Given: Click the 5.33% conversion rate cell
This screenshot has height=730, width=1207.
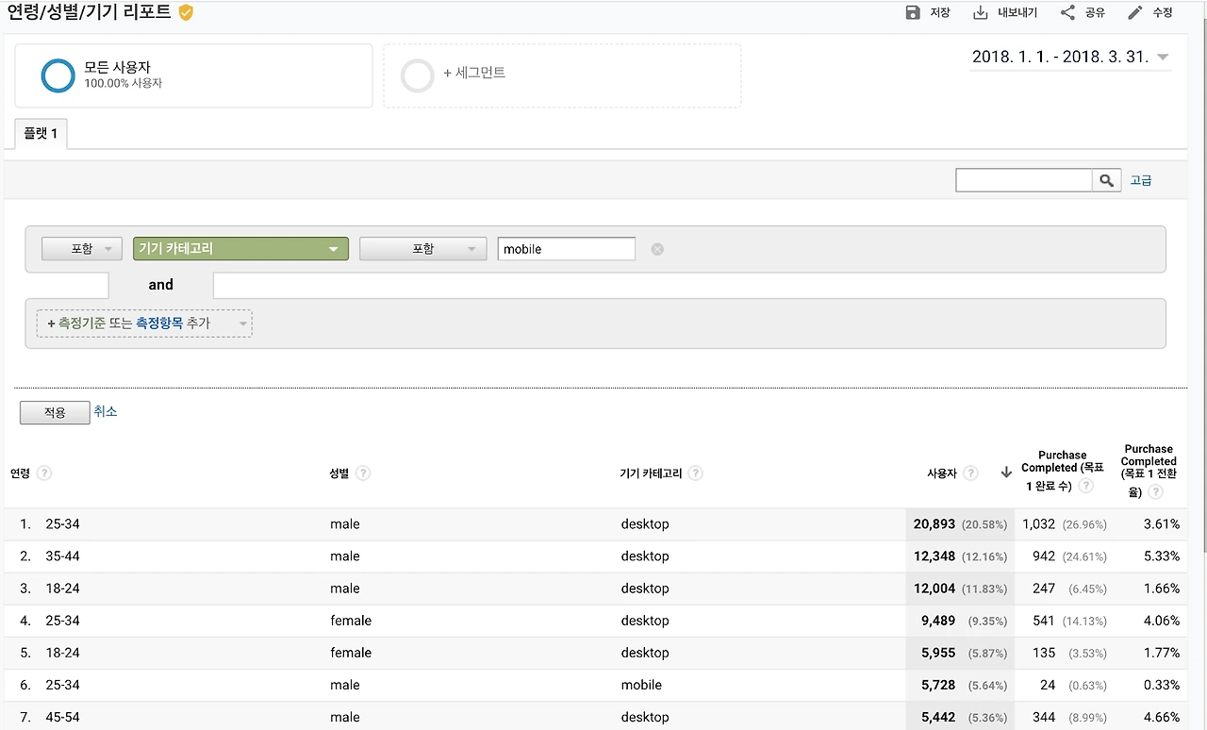Looking at the screenshot, I should pos(1162,556).
